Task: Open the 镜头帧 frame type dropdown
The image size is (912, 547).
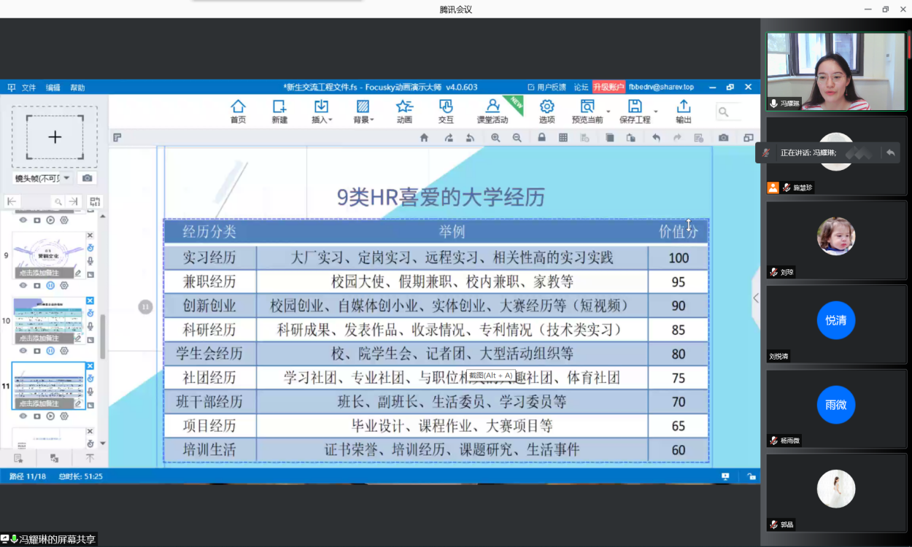Action: (x=44, y=178)
